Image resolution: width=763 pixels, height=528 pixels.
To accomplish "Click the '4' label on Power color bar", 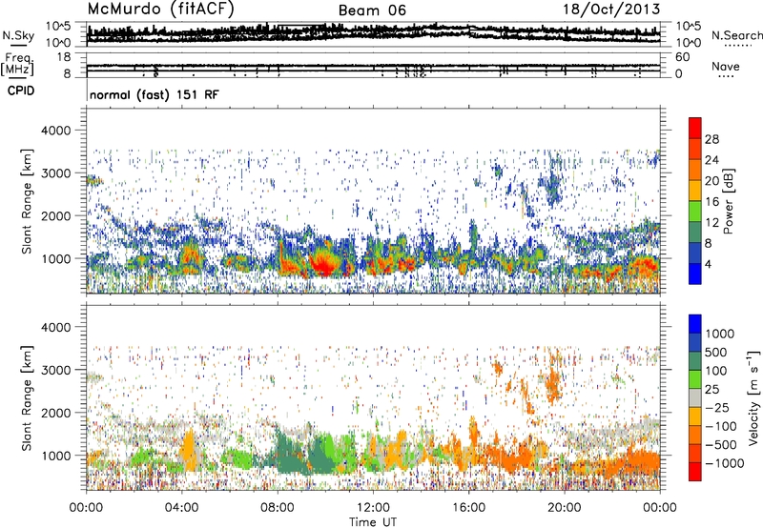I will pyautogui.click(x=708, y=265).
